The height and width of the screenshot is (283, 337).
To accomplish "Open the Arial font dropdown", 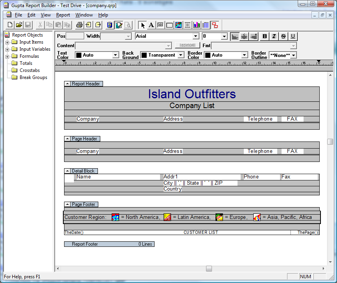I will (195, 36).
